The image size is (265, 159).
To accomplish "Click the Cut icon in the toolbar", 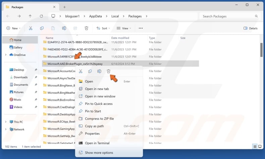I will [x=31, y=28].
